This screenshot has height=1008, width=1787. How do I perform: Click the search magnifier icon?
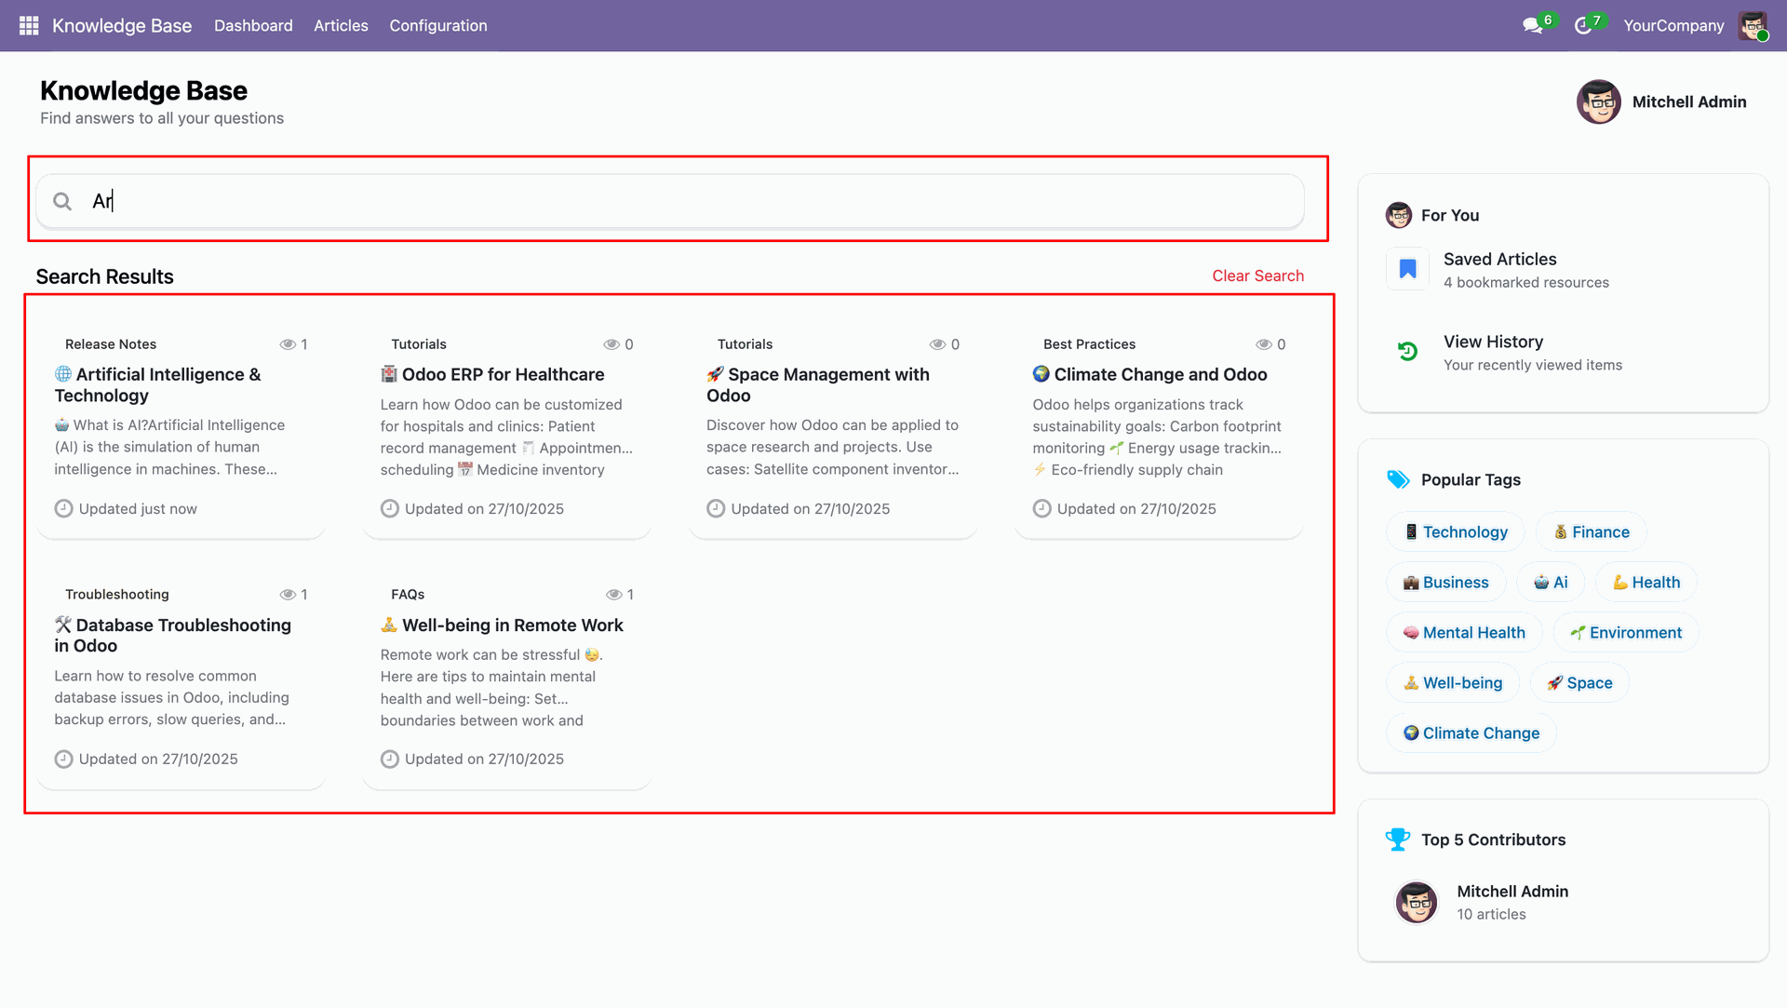[x=62, y=201]
